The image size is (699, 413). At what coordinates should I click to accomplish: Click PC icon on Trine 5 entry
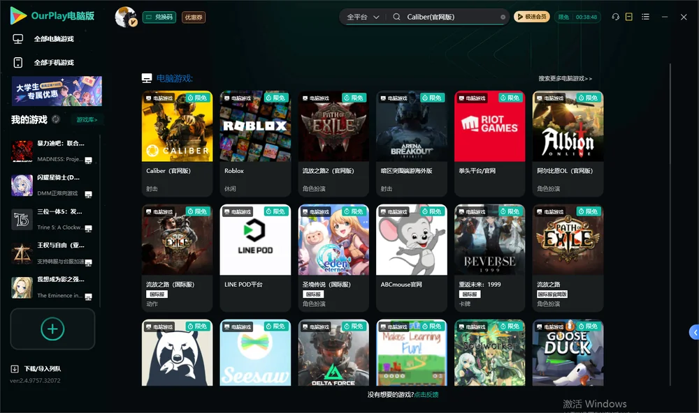(88, 229)
